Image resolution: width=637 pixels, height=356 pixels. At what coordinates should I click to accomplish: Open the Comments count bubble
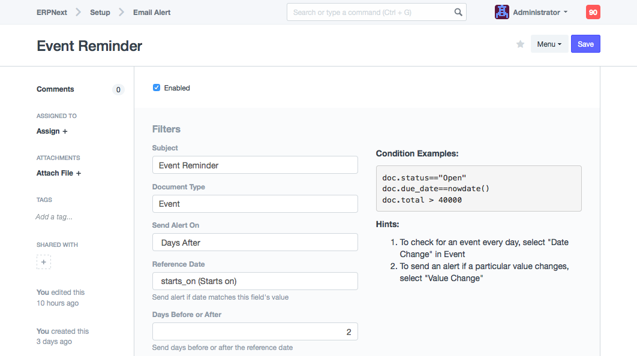pos(118,90)
